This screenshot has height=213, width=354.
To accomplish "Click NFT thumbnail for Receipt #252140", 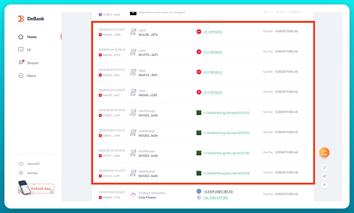I will [199, 153].
